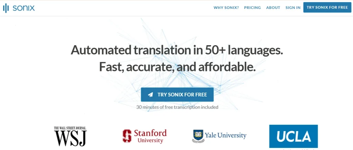Click the Fast, accurate, and affordable line

177,67
